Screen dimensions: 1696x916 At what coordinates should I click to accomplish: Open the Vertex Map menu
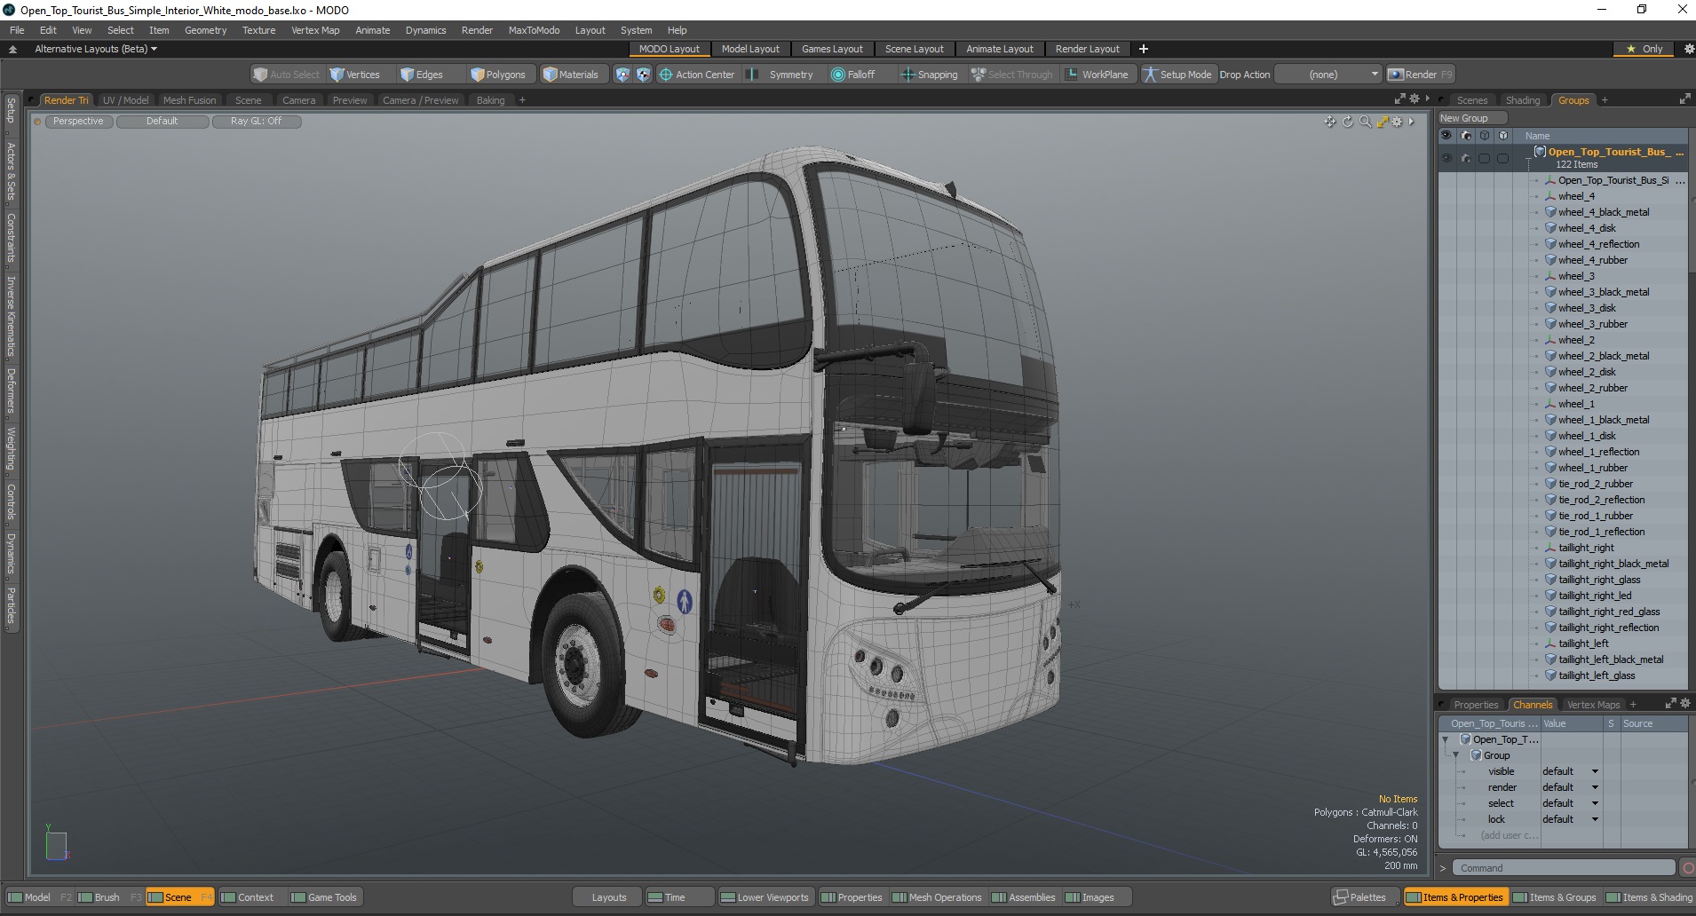point(315,30)
